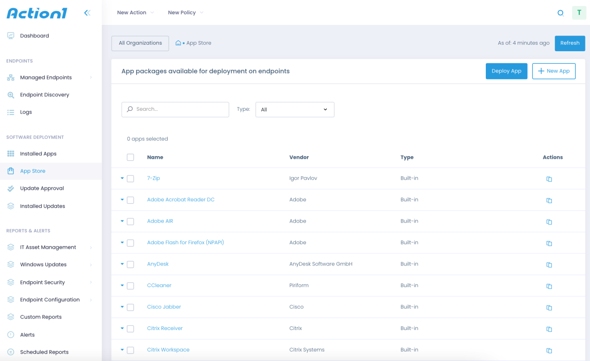Screen dimensions: 590x361
Task: Expand the Citrix Workspace row arrow
Action: pyautogui.click(x=122, y=350)
